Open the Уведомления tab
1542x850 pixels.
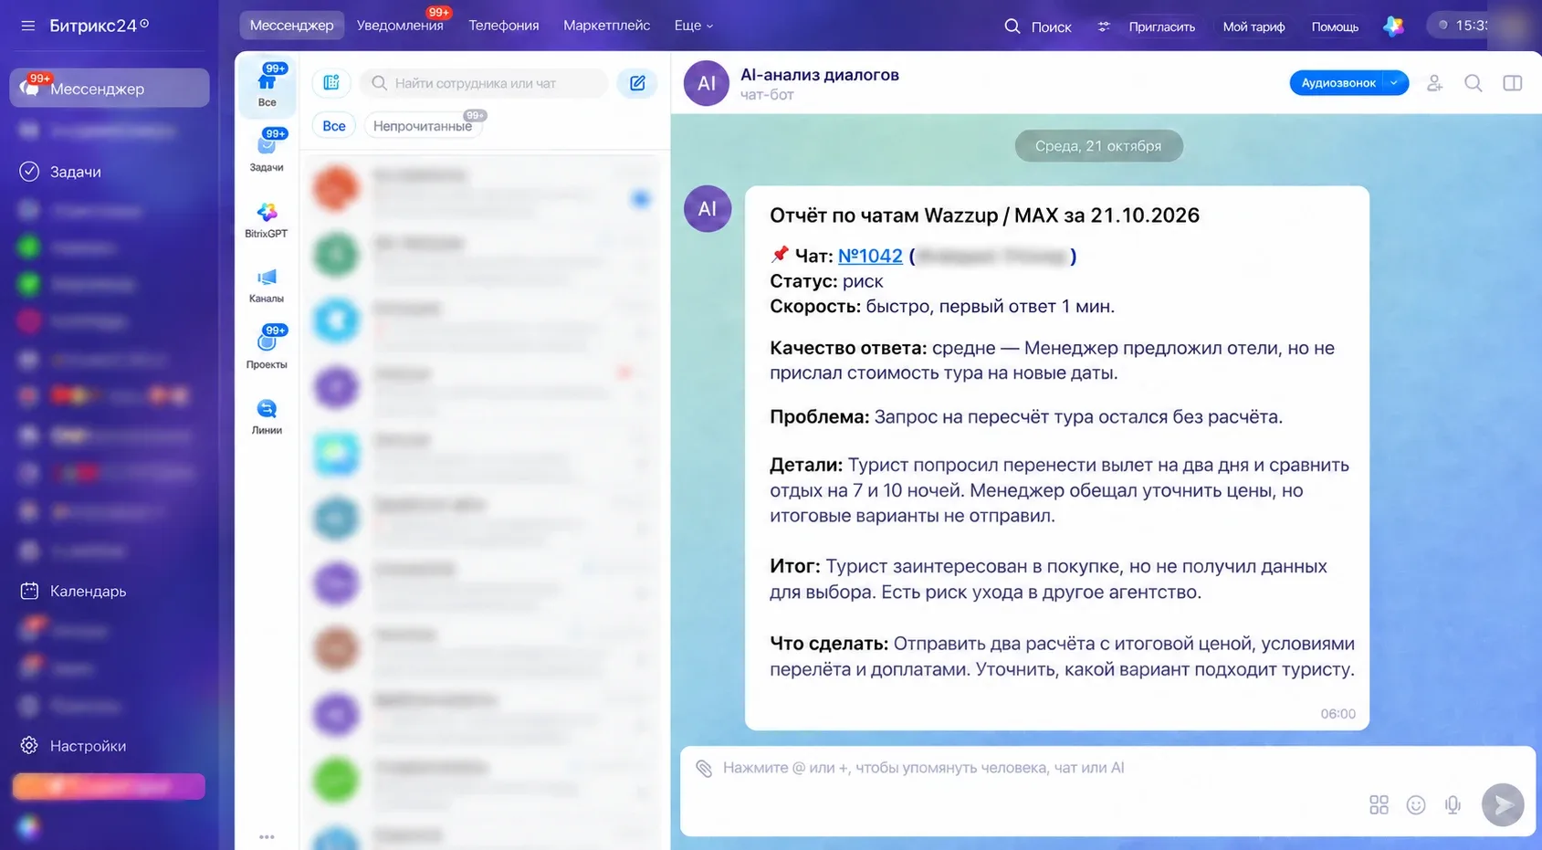click(400, 26)
